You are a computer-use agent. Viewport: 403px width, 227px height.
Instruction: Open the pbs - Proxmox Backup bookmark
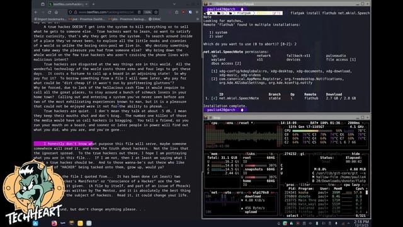(127, 19)
